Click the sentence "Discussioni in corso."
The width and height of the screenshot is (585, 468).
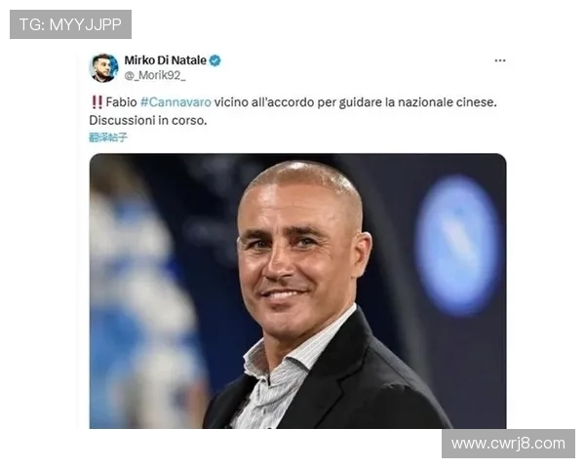[x=148, y=120]
